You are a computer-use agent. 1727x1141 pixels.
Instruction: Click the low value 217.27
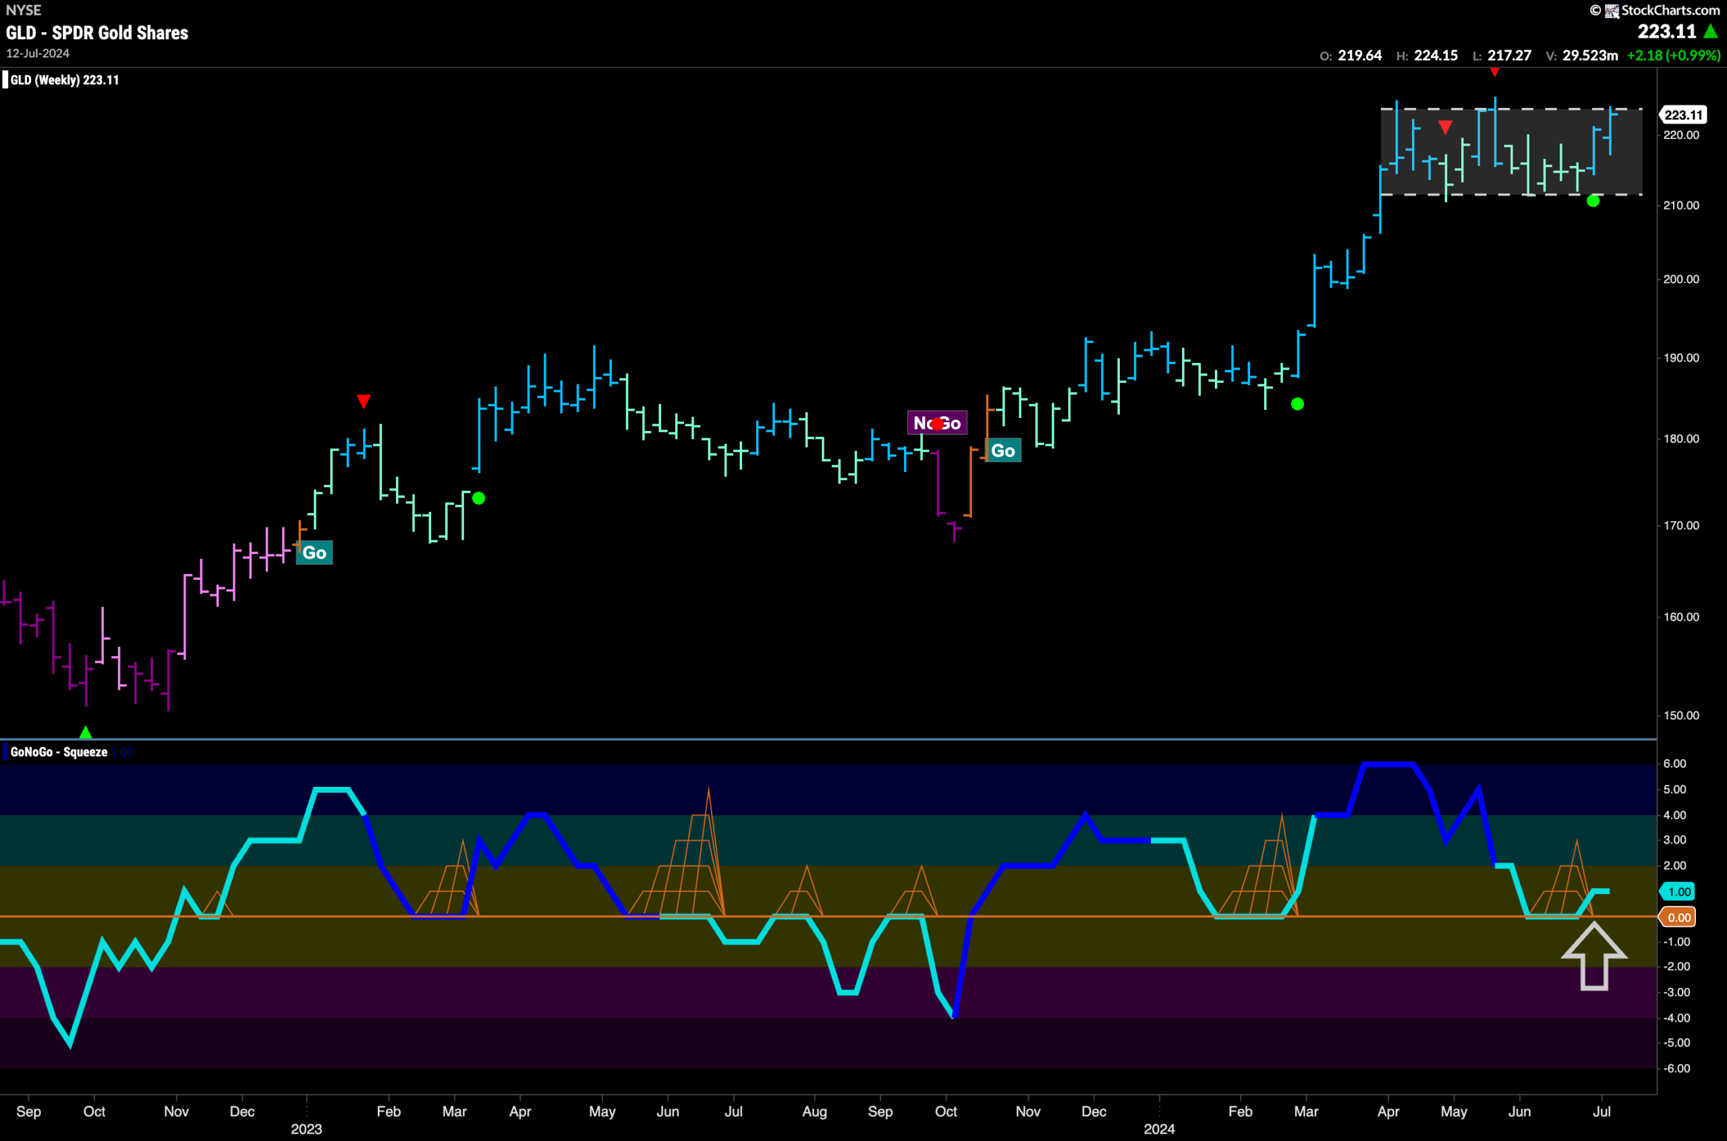[x=1509, y=55]
